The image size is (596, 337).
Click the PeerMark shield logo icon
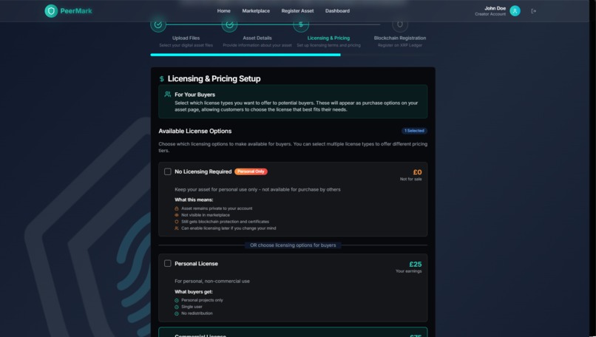51,11
